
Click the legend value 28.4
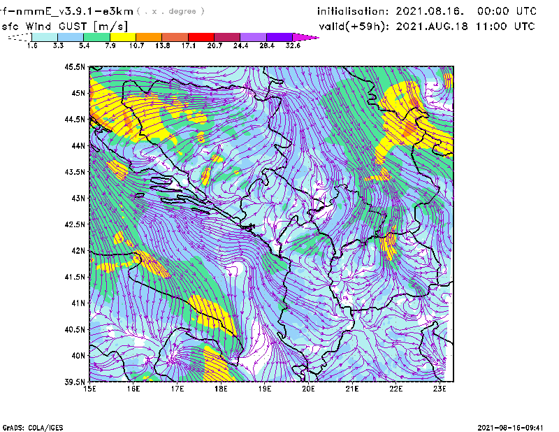[267, 45]
